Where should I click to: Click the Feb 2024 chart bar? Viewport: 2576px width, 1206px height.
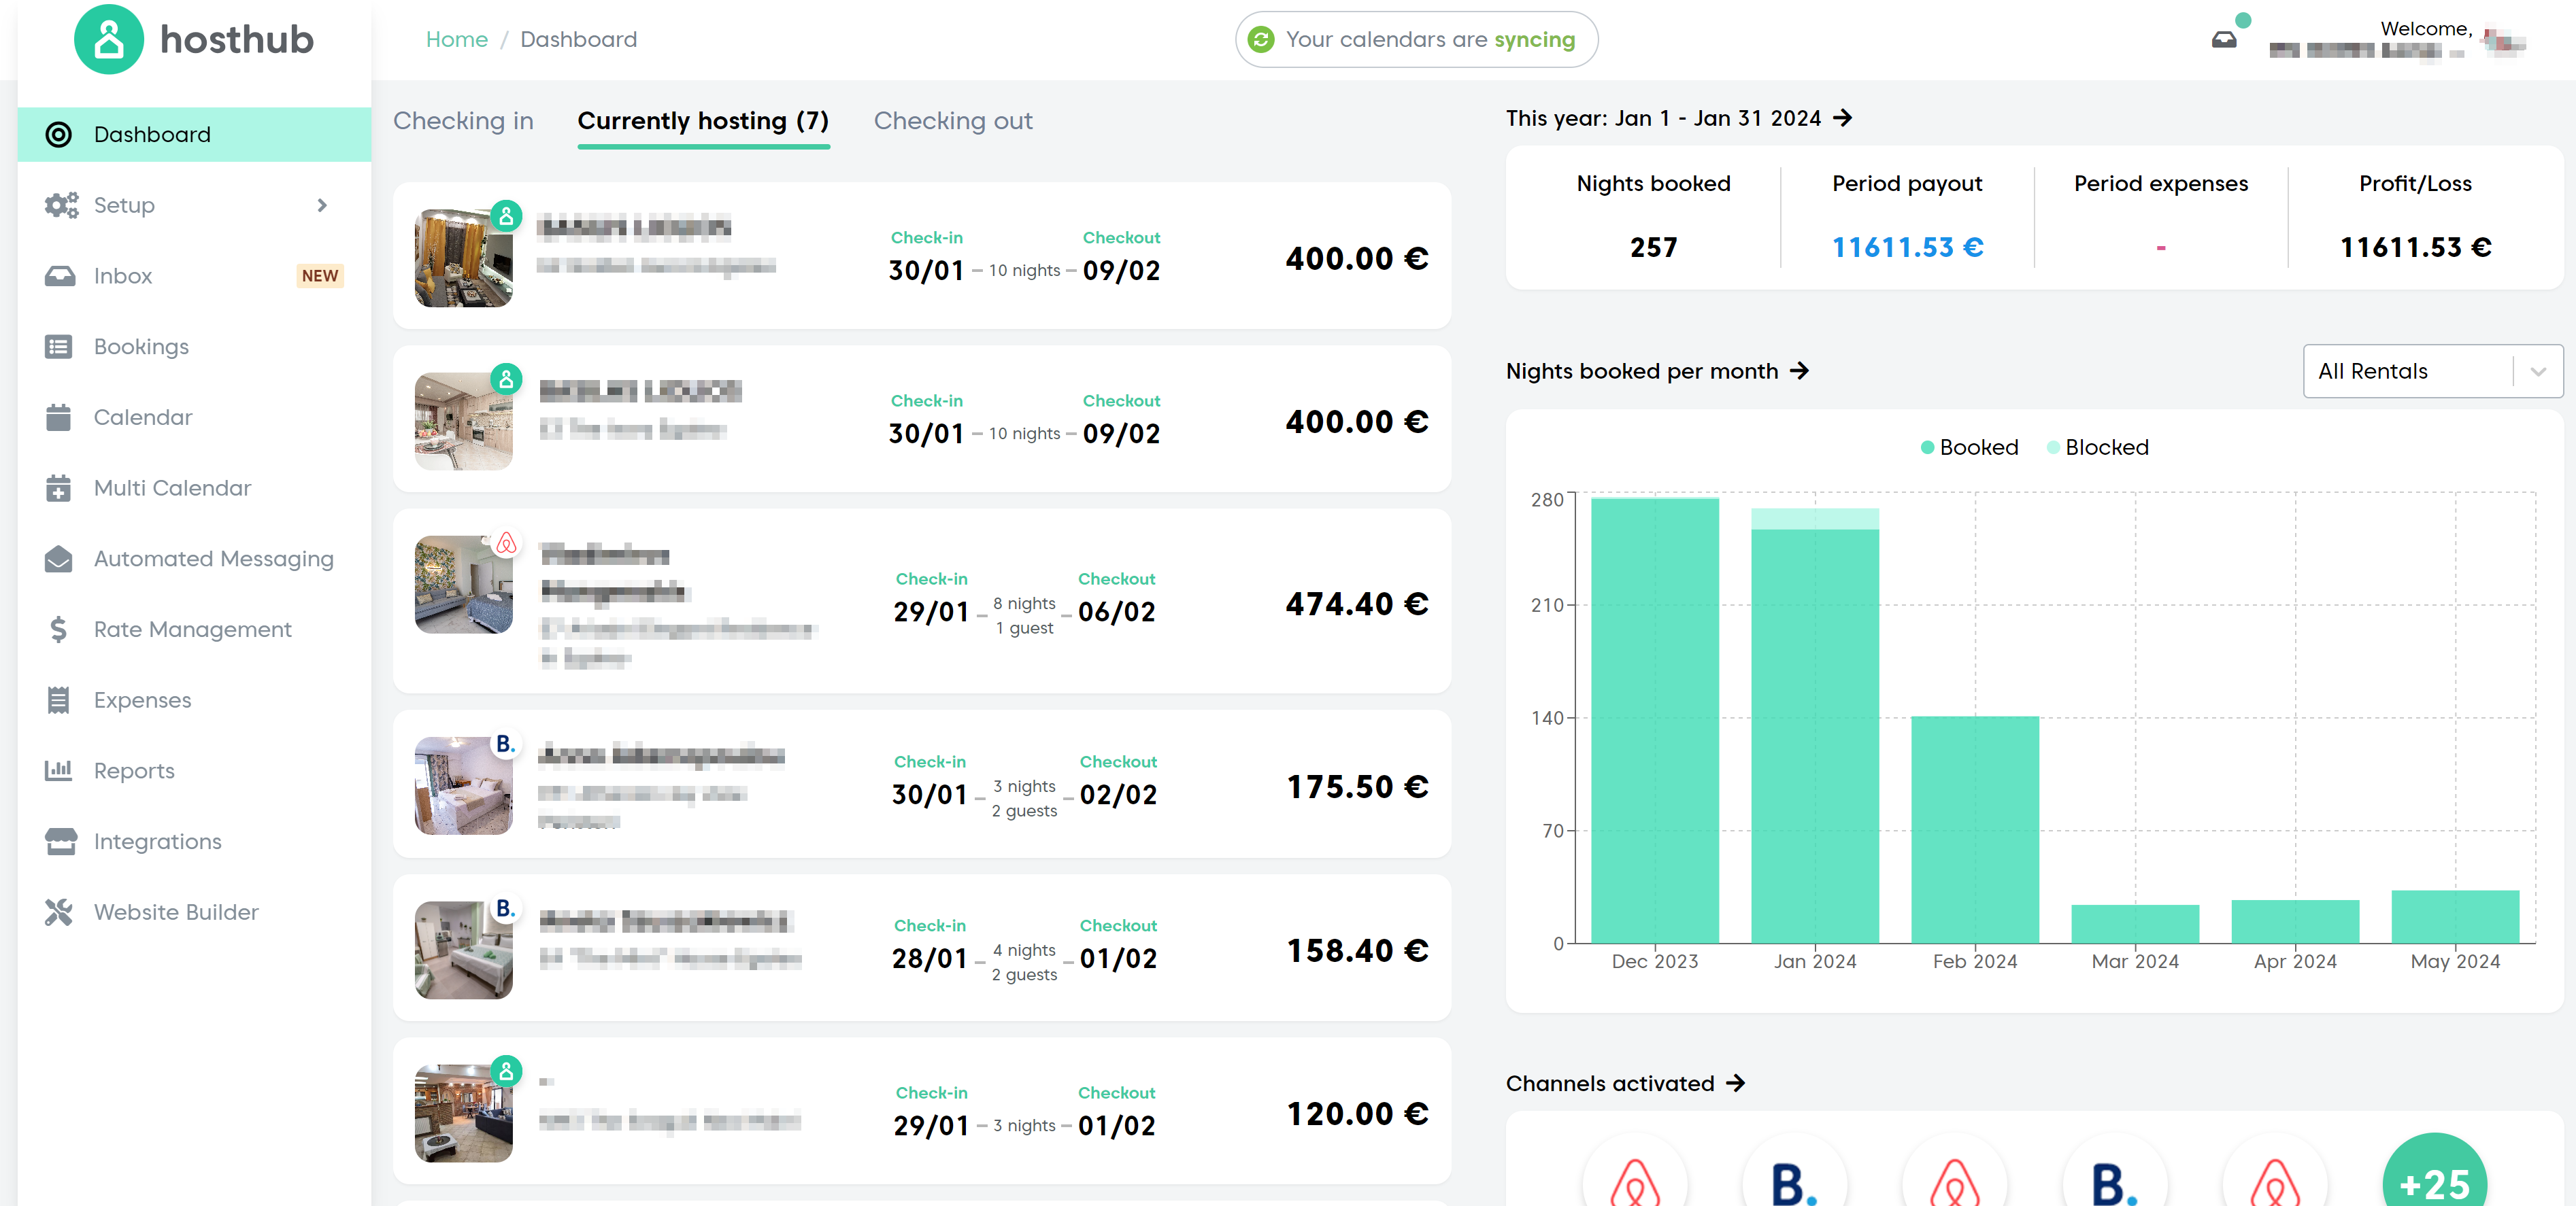(1974, 829)
